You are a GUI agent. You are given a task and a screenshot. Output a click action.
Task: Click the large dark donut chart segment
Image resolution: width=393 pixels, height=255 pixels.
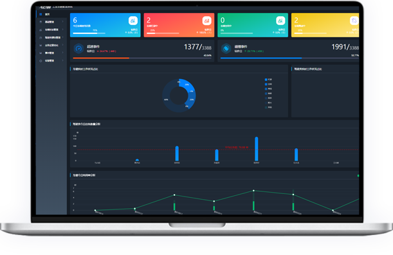point(167,98)
